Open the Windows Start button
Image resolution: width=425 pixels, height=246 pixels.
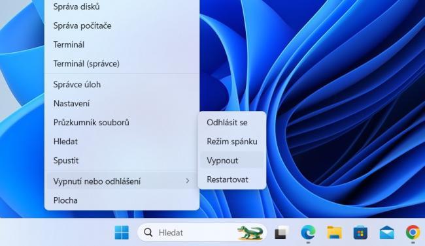[x=122, y=232]
